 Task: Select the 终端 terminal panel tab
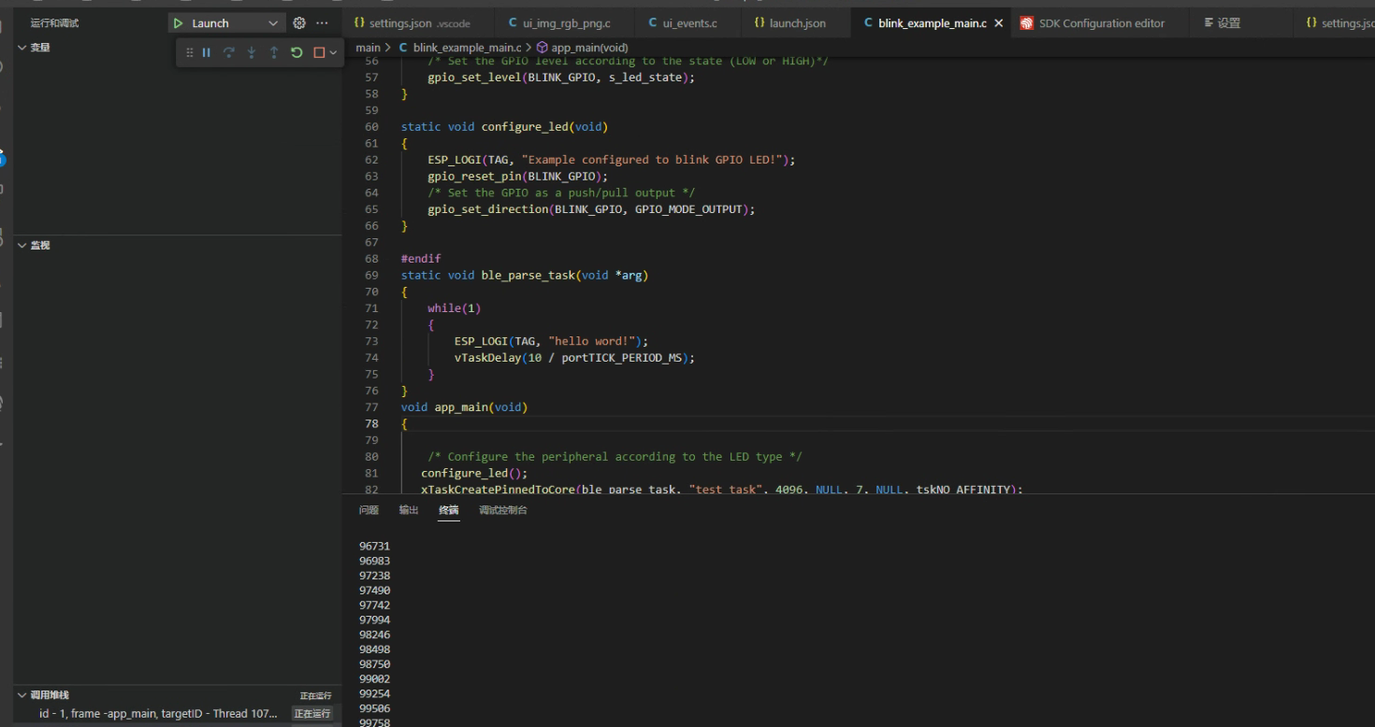pyautogui.click(x=449, y=510)
